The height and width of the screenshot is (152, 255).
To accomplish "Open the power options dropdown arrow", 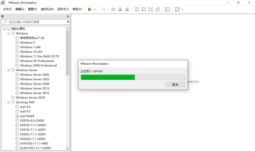I will point(95,9).
